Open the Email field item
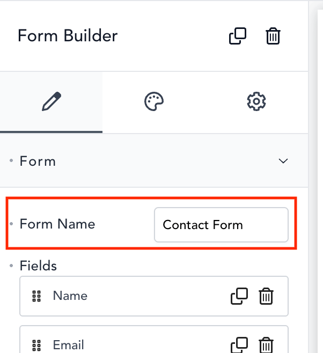This screenshot has height=353, width=323. coord(154,339)
